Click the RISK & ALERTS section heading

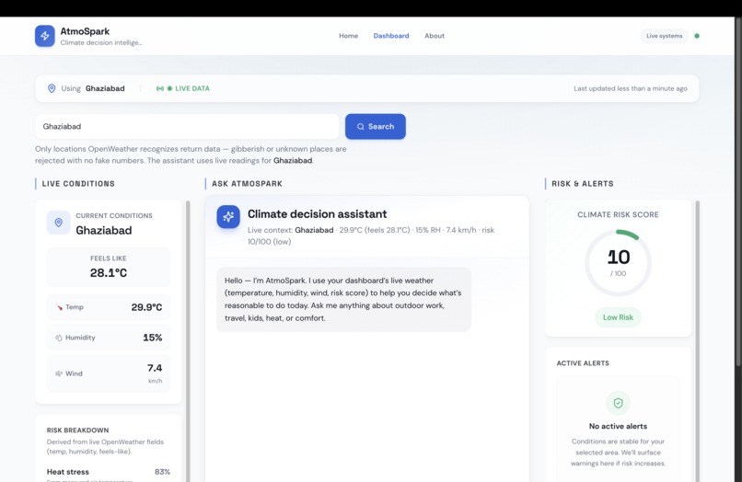[583, 184]
